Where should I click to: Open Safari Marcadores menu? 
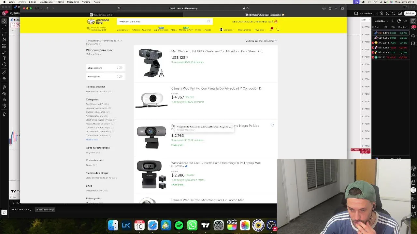point(73,2)
